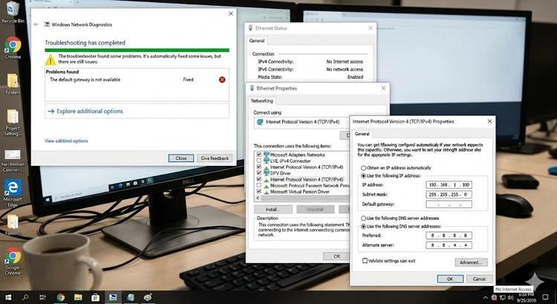Launch Chrome from the taskbar
Viewport: 557px width, 304px height.
coord(60,297)
